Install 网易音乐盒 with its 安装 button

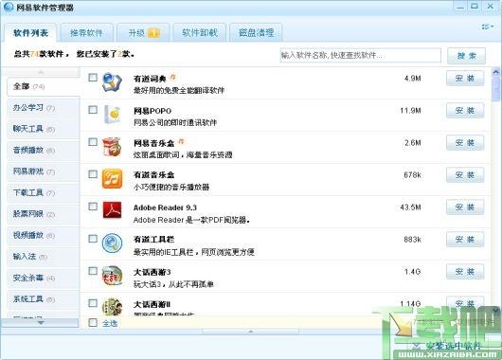[x=465, y=143]
